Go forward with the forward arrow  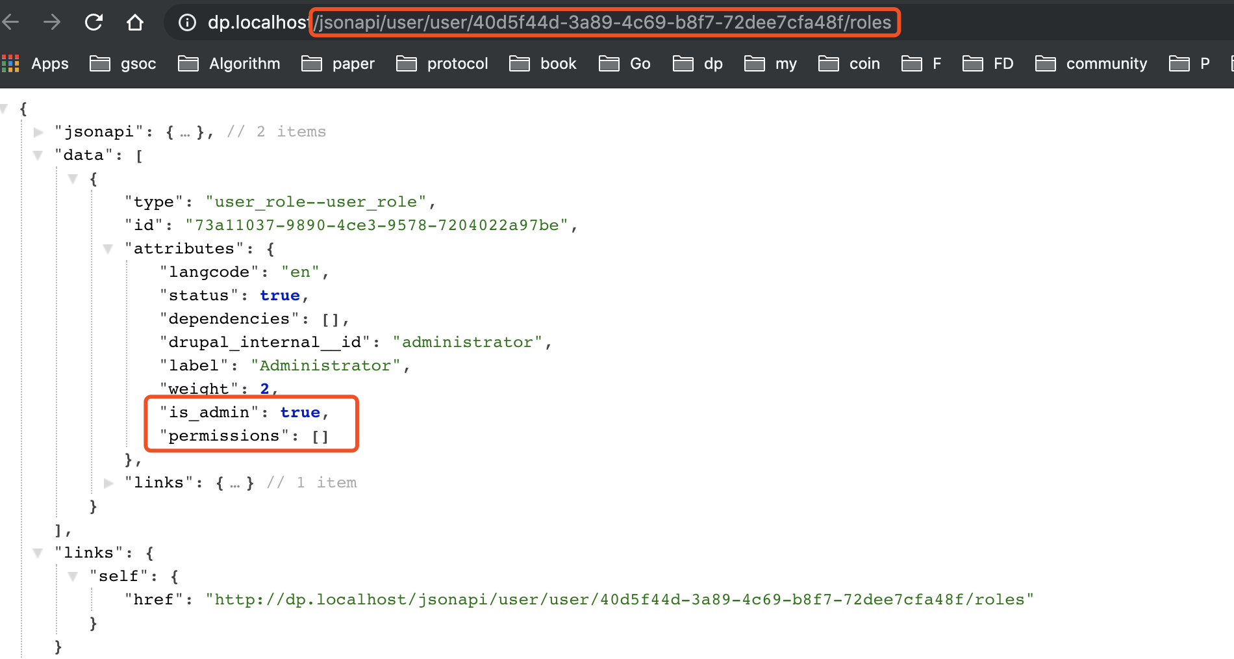pyautogui.click(x=52, y=23)
